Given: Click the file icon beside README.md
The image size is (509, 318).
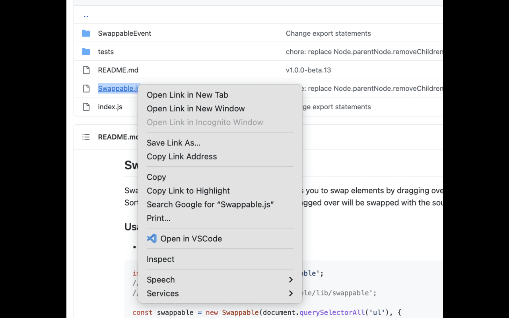Looking at the screenshot, I should point(86,70).
